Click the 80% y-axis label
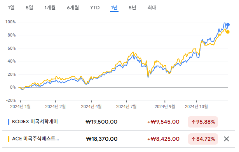Screen dimensions: 239x152 click(12, 35)
